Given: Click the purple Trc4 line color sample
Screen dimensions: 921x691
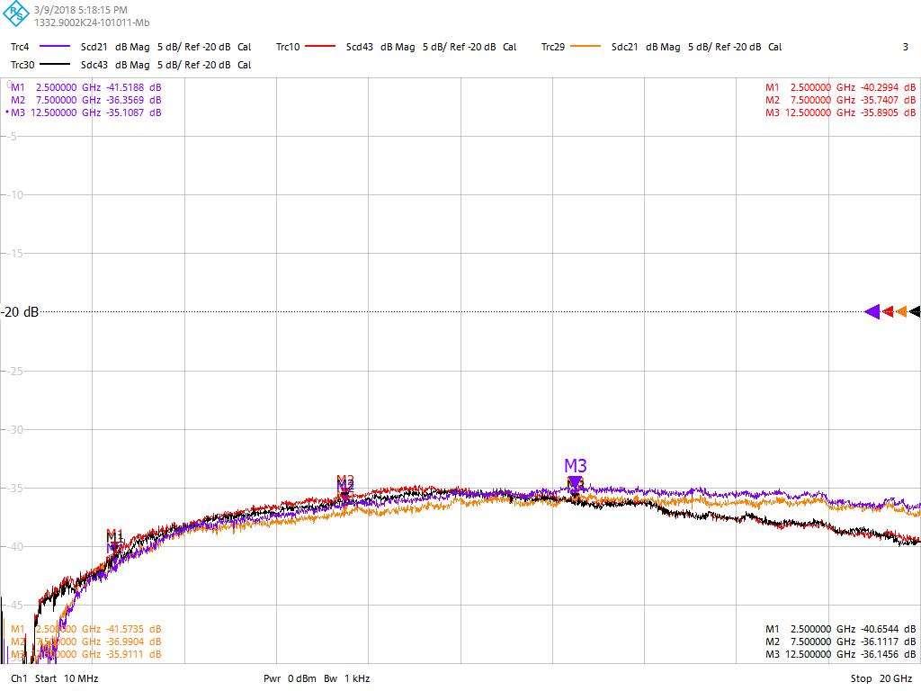Looking at the screenshot, I should pyautogui.click(x=56, y=47).
